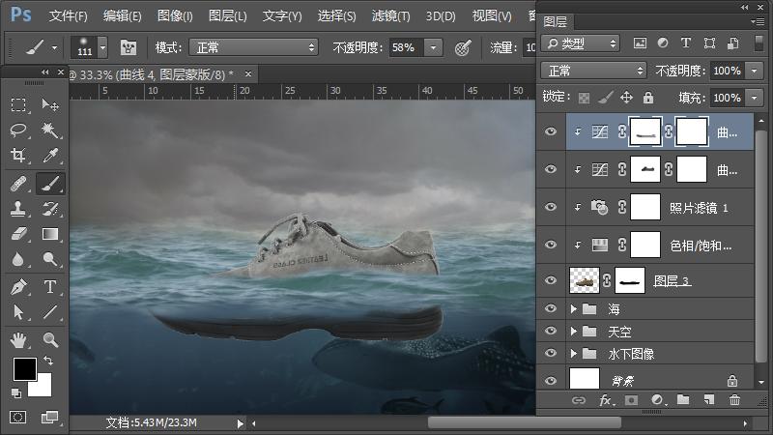The image size is (773, 435).
Task: Open the 滤镜(T) menu
Action: point(390,15)
